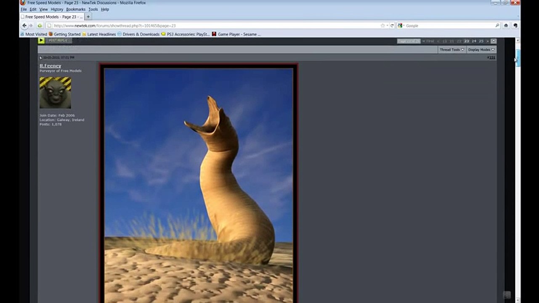The height and width of the screenshot is (303, 539).
Task: Restore down the Firefox window
Action: (x=505, y=3)
